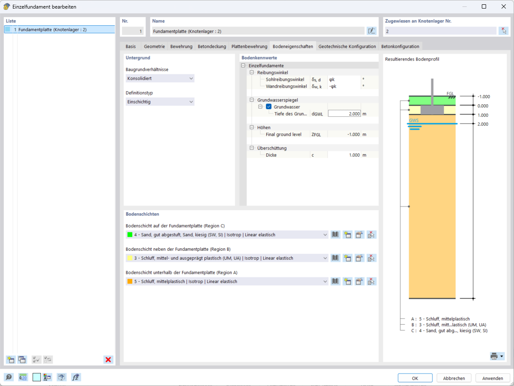Open Geotechnische Konfiguration tab
Image resolution: width=514 pixels, height=386 pixels.
click(x=347, y=46)
